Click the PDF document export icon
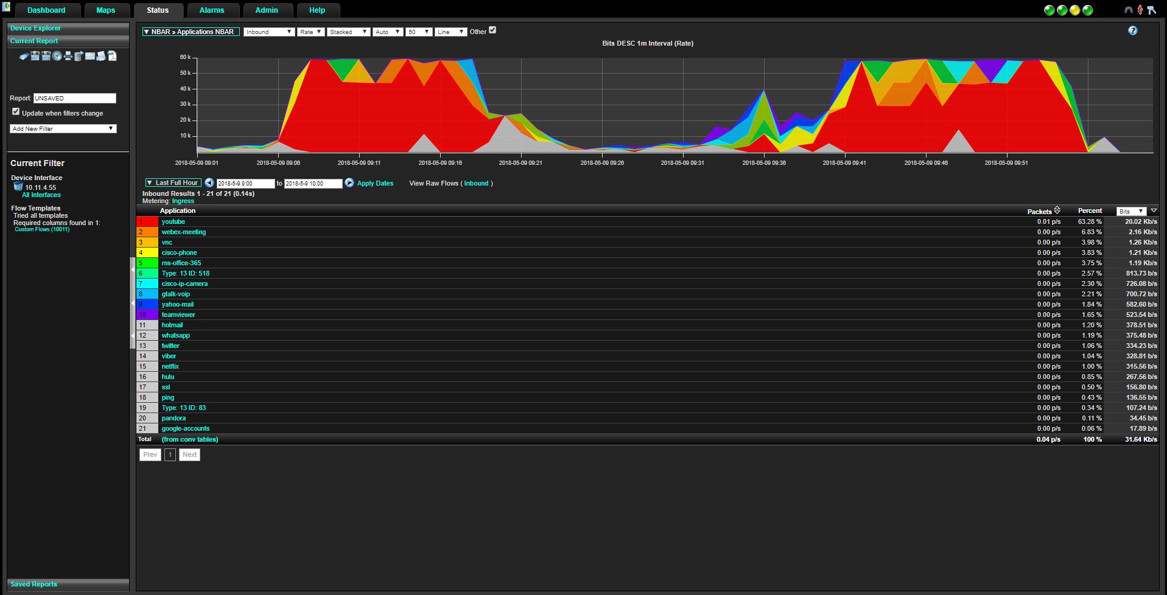Viewport: 1167px width, 595px height. [112, 56]
